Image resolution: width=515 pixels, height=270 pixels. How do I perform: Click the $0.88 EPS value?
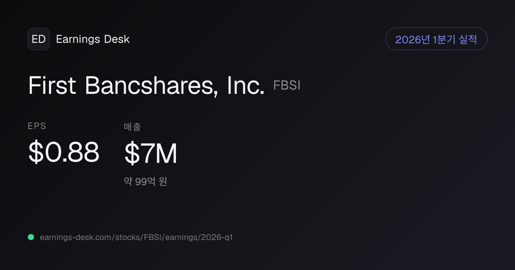click(x=64, y=153)
